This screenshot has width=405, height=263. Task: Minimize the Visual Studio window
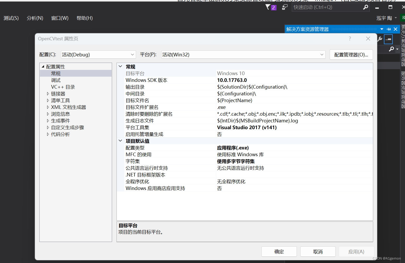[377, 8]
